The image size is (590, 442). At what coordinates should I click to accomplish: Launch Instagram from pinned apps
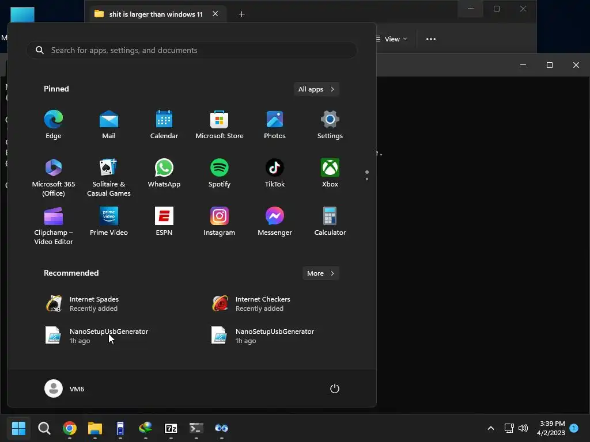[220, 222]
